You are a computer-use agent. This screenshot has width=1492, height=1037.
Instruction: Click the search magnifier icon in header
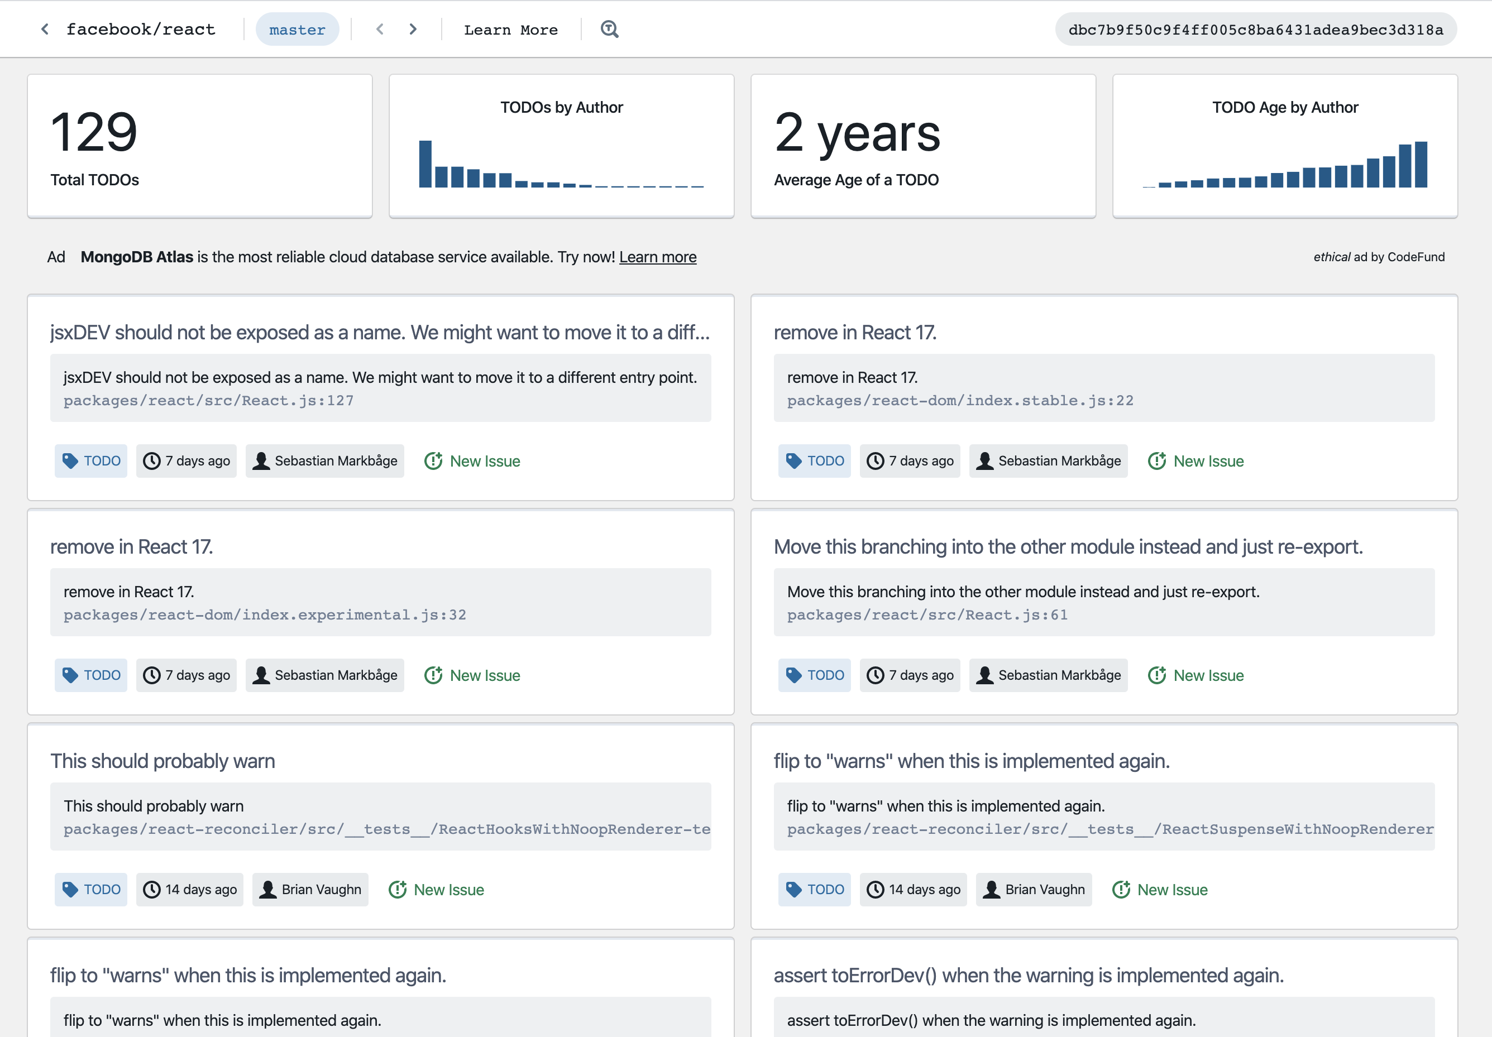point(609,29)
